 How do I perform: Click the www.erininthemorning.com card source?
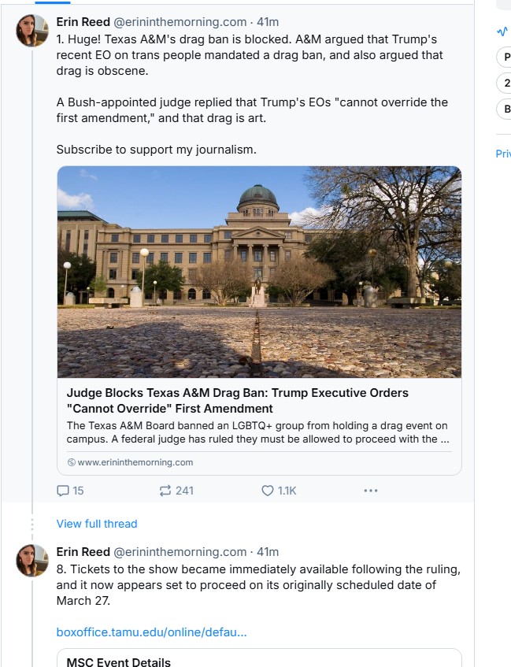[x=135, y=462]
